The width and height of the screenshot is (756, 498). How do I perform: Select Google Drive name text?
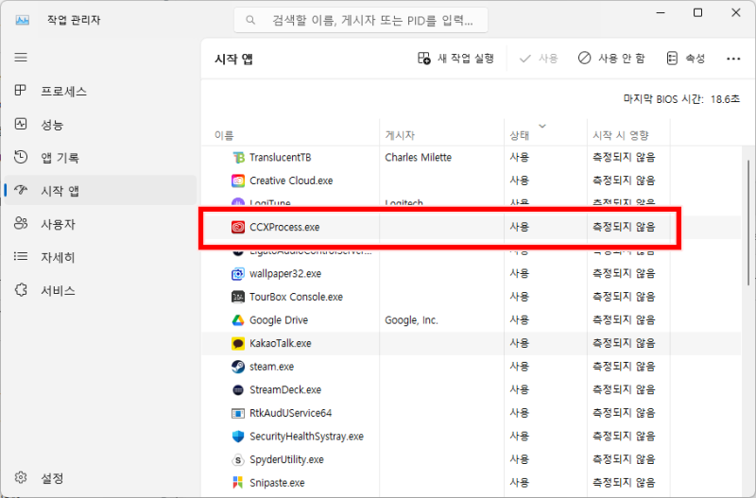(x=279, y=320)
